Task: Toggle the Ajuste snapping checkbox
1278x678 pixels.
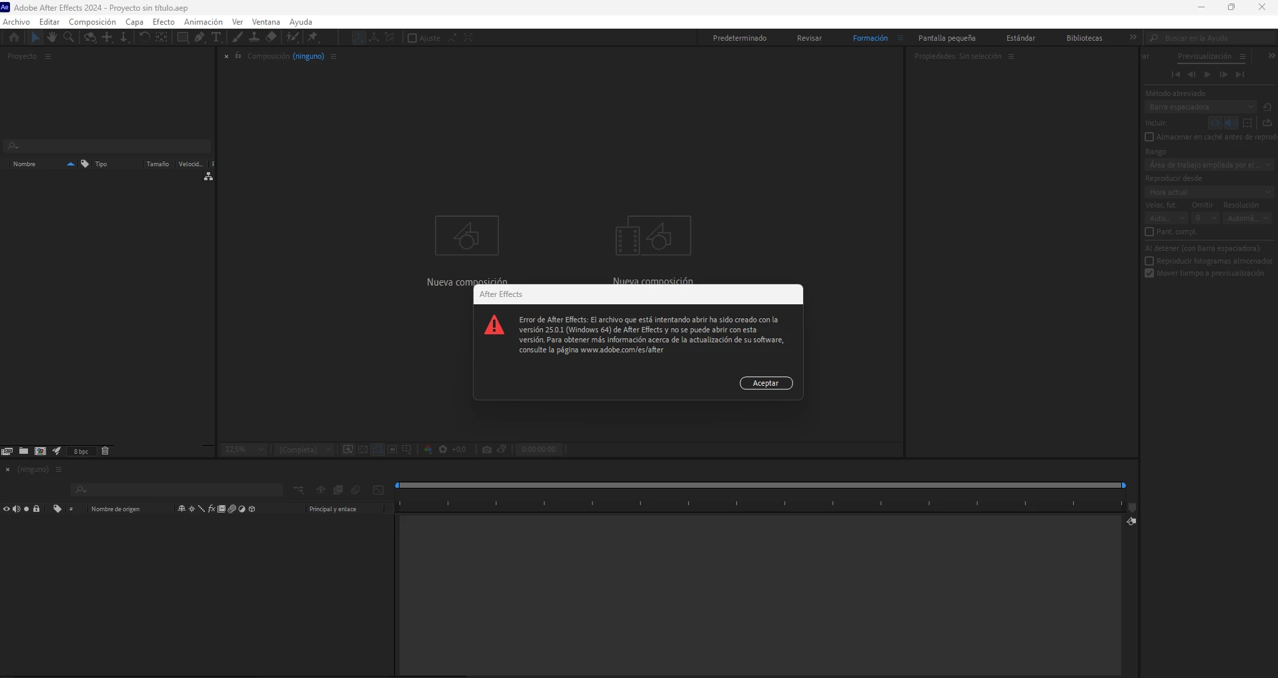Action: click(x=412, y=38)
